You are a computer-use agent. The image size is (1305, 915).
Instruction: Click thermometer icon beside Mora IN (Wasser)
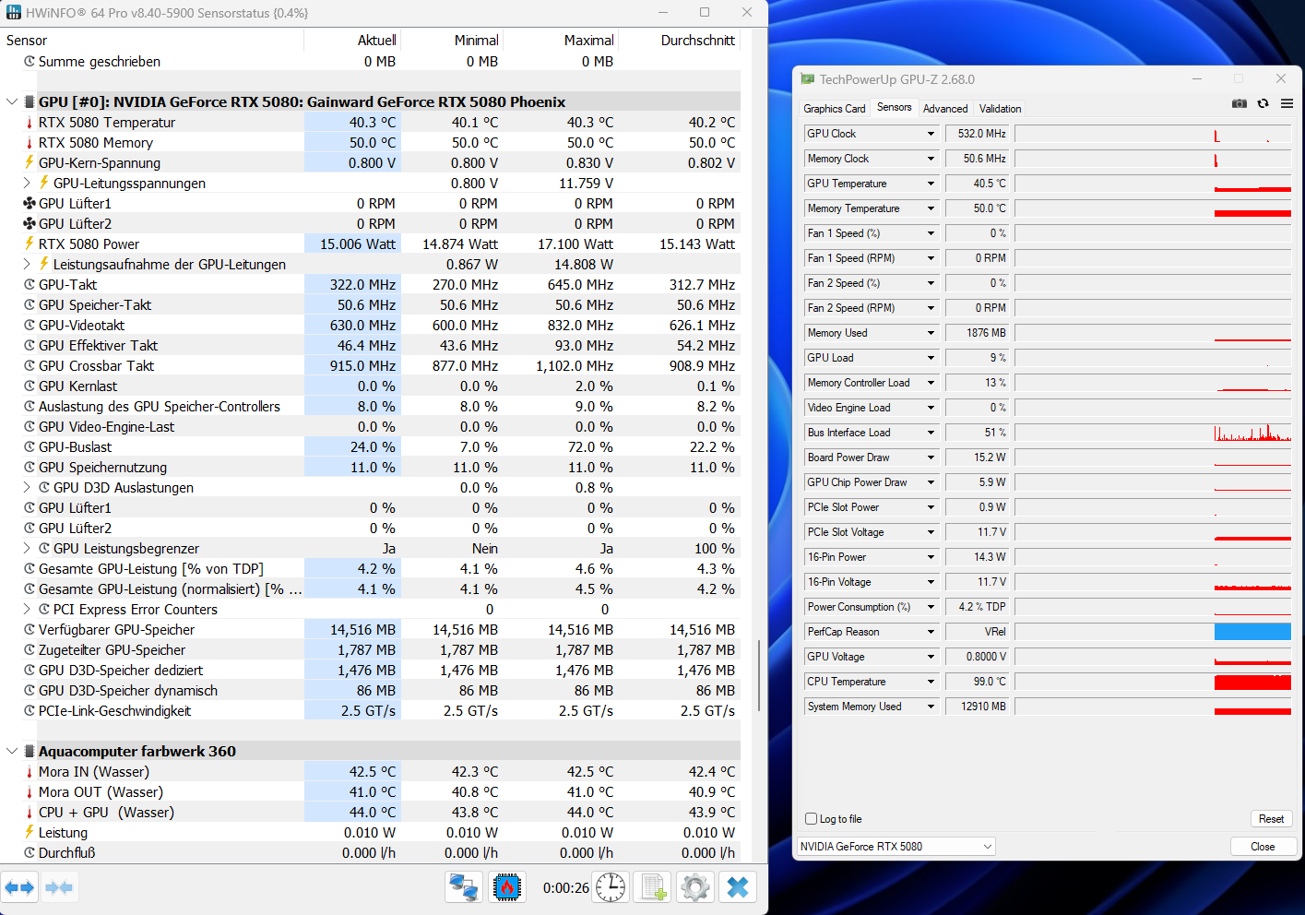[x=30, y=772]
